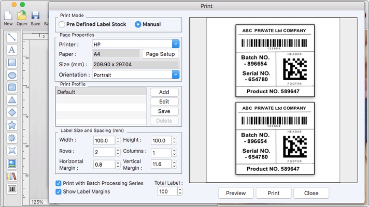Select the Line drawing tool
Screen dimensions: 369x207
pyautogui.click(x=12, y=37)
